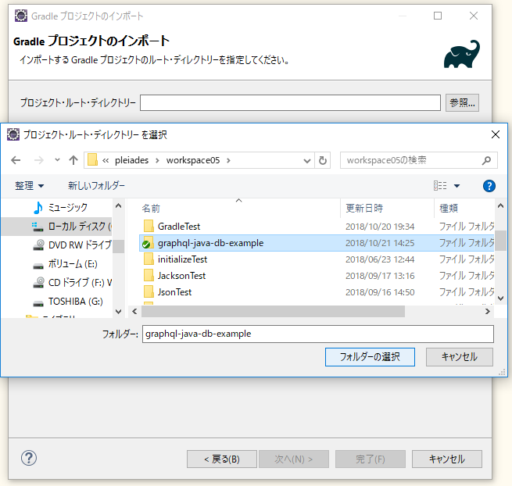This screenshot has height=486, width=512.
Task: Open wizard help question mark icon
Action: point(29,458)
